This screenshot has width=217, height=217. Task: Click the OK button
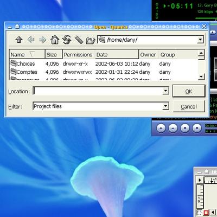click(x=189, y=91)
